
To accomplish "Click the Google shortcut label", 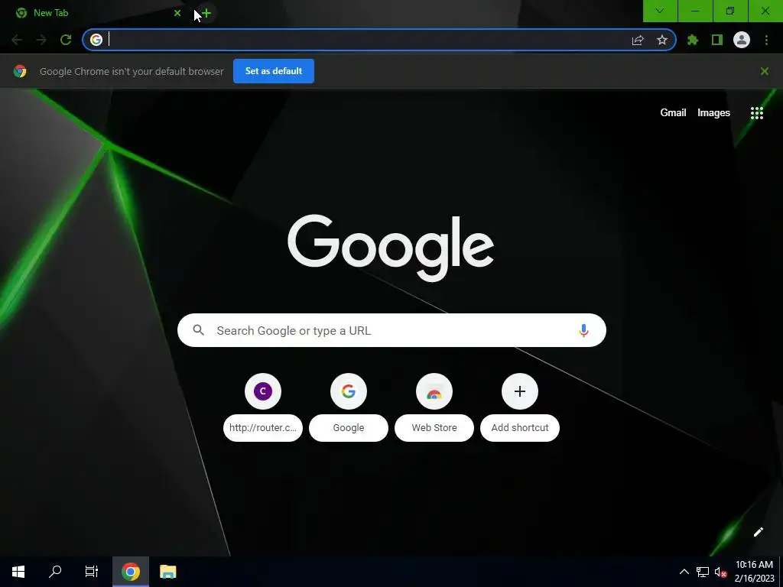I will [349, 428].
